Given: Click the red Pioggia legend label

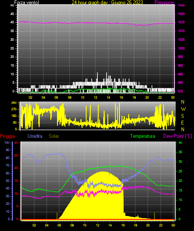Looking at the screenshot, I should point(7,136).
